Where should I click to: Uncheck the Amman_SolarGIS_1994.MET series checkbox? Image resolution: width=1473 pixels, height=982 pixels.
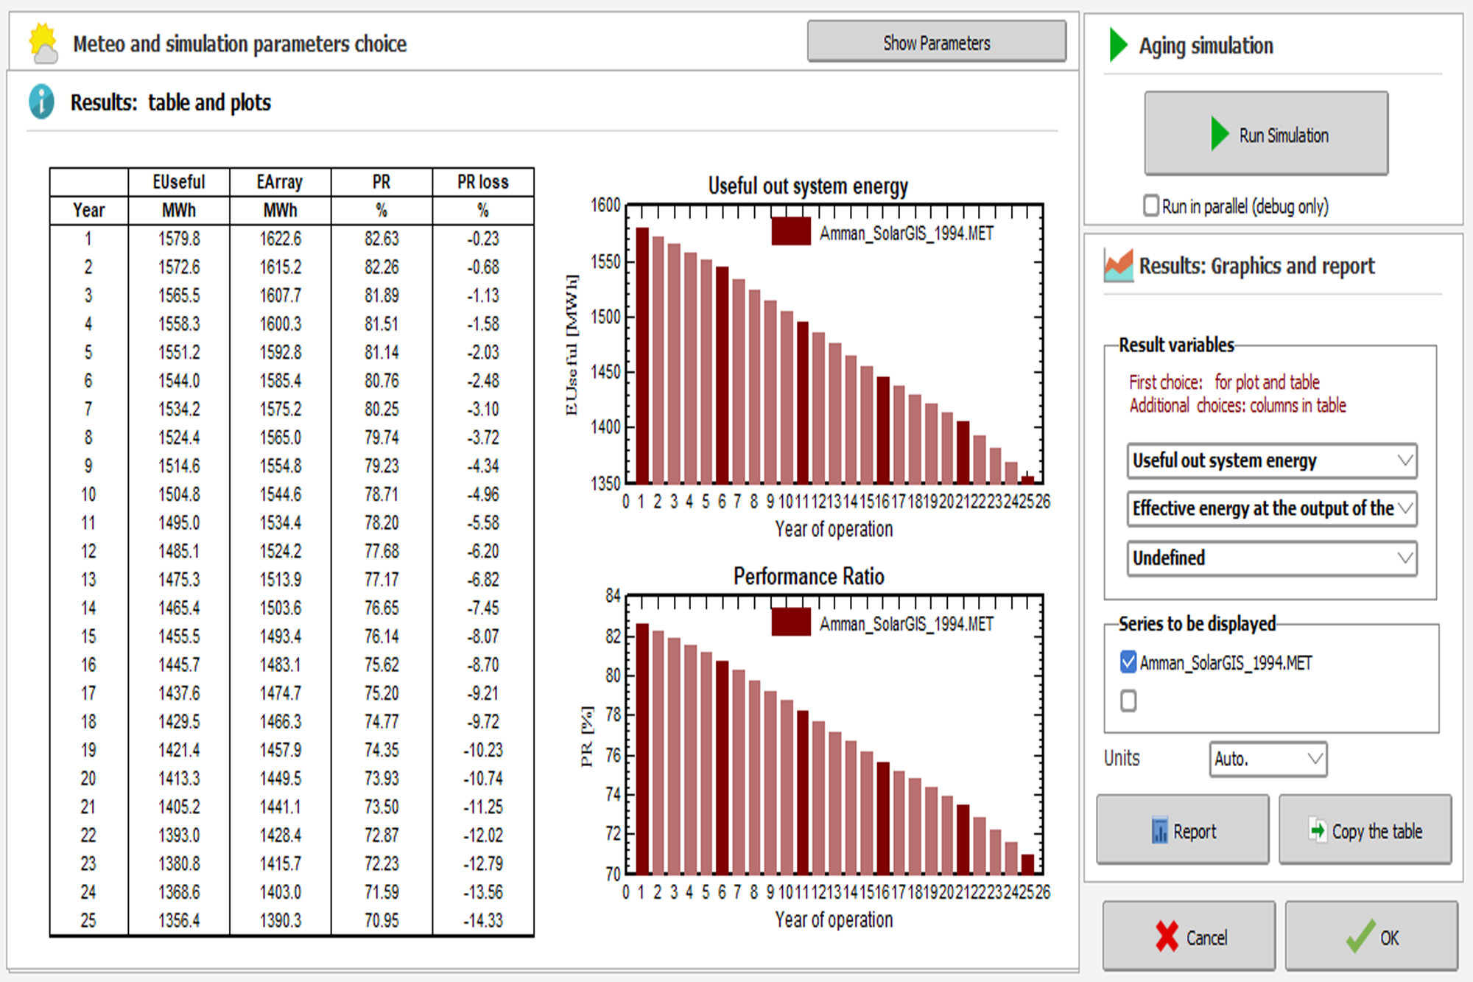1128,662
